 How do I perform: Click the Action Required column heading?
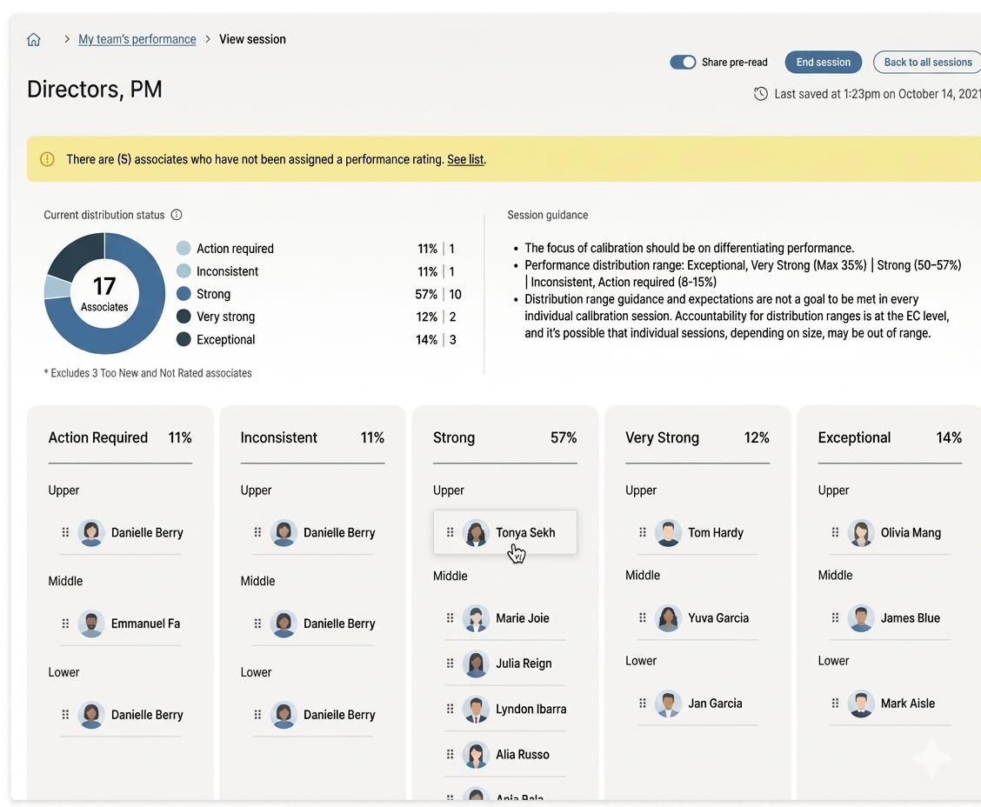(98, 437)
